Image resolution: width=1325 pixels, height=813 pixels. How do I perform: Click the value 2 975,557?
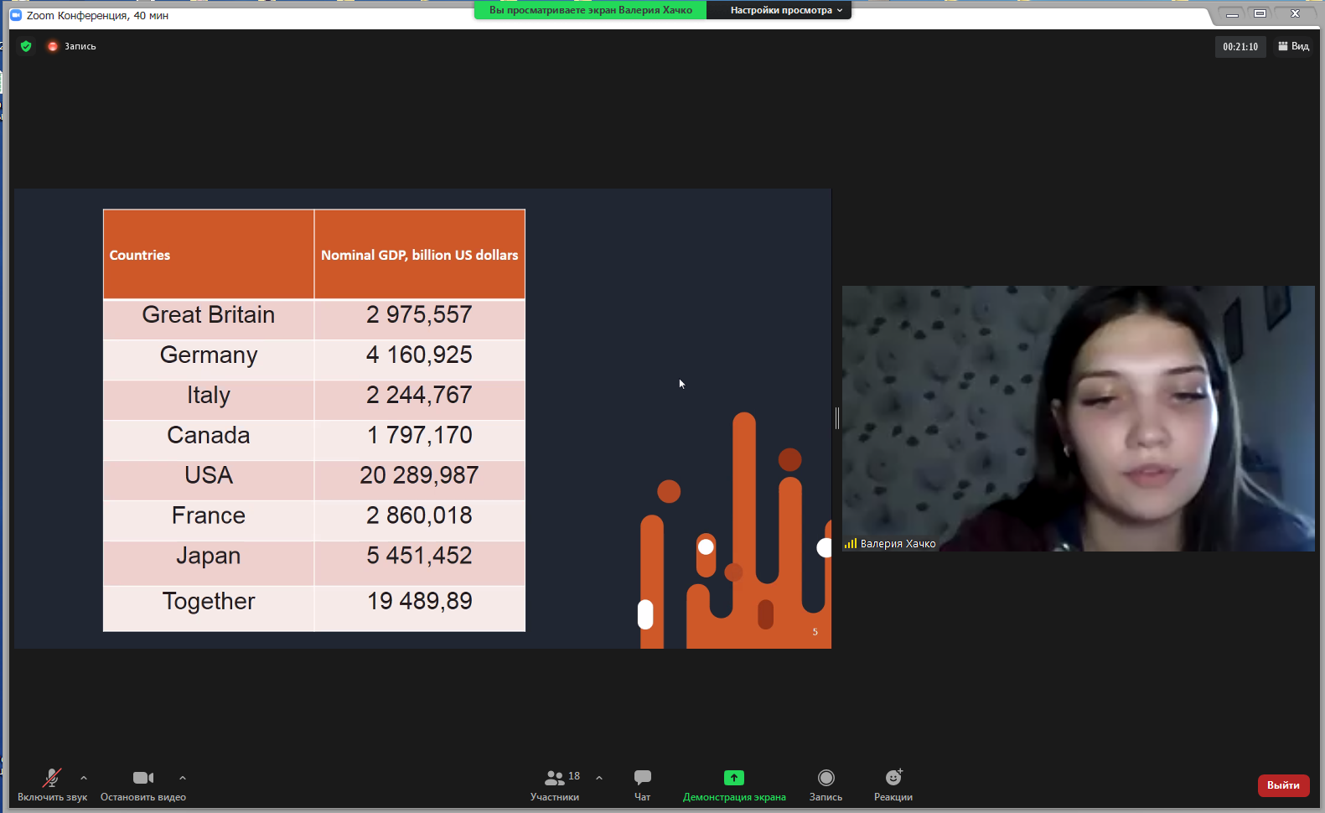coord(419,315)
